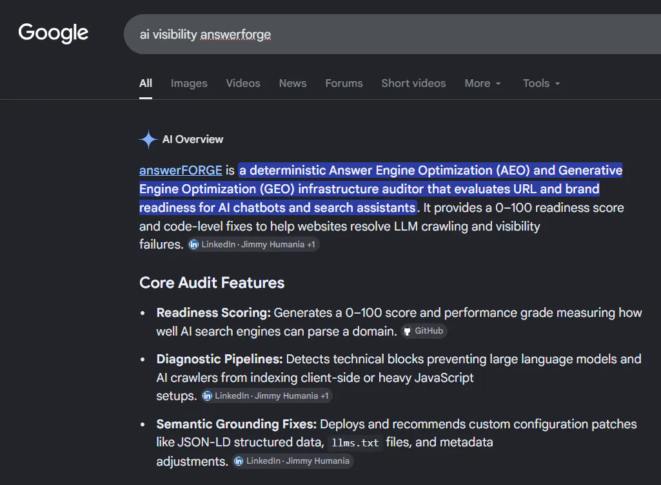Click the 'AI Overview' heading text
The height and width of the screenshot is (485, 661).
coord(193,139)
